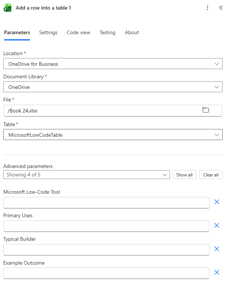The height and width of the screenshot is (283, 227).
Task: Open the file picker folder icon
Action: click(206, 110)
